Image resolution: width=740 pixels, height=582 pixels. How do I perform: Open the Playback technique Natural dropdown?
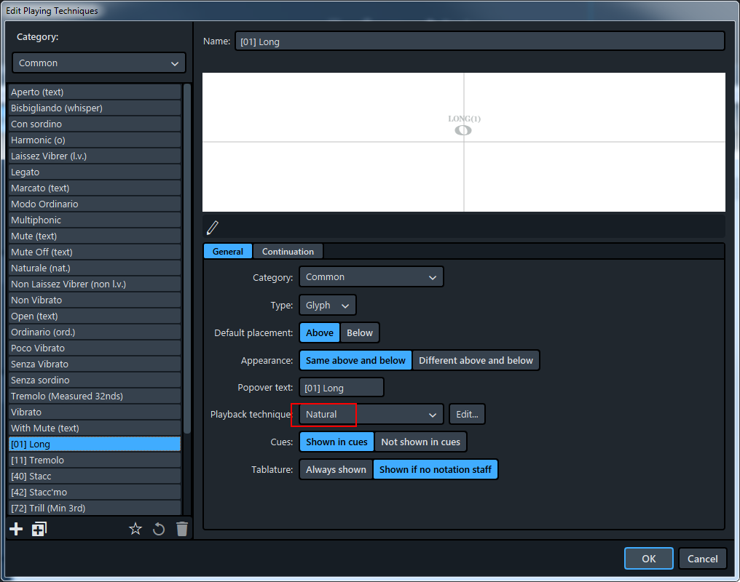(371, 415)
